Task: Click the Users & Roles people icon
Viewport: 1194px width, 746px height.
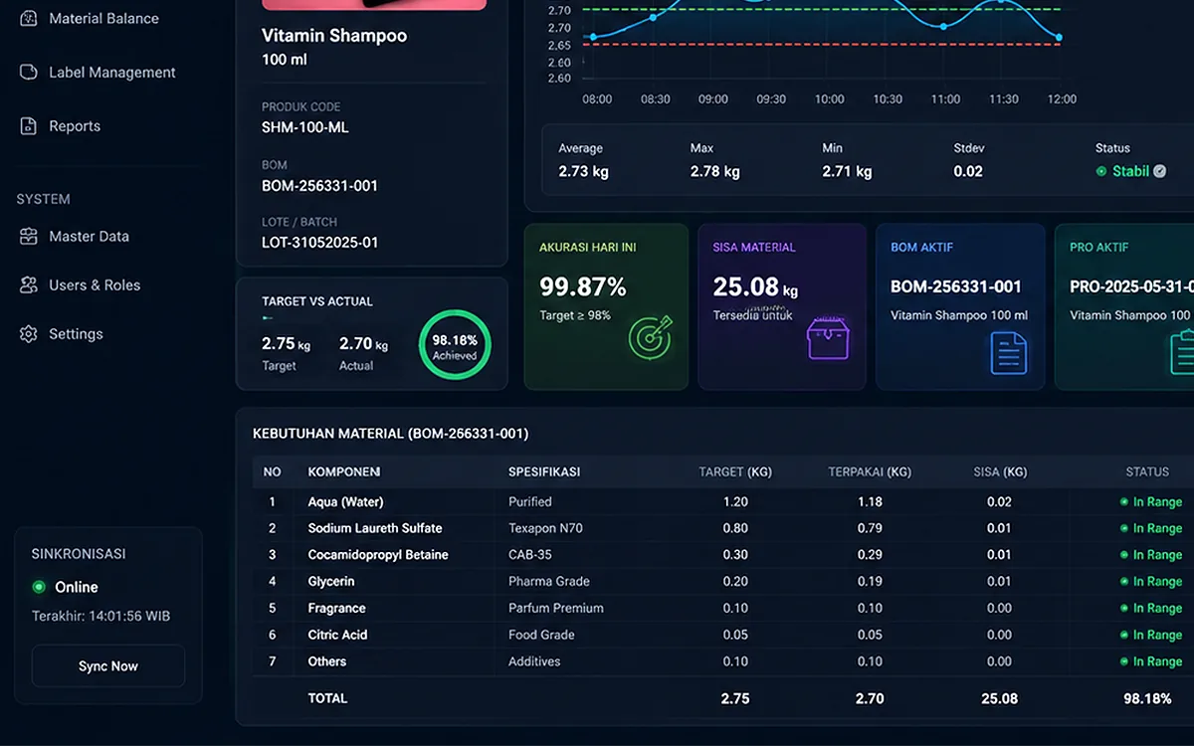Action: [x=29, y=285]
